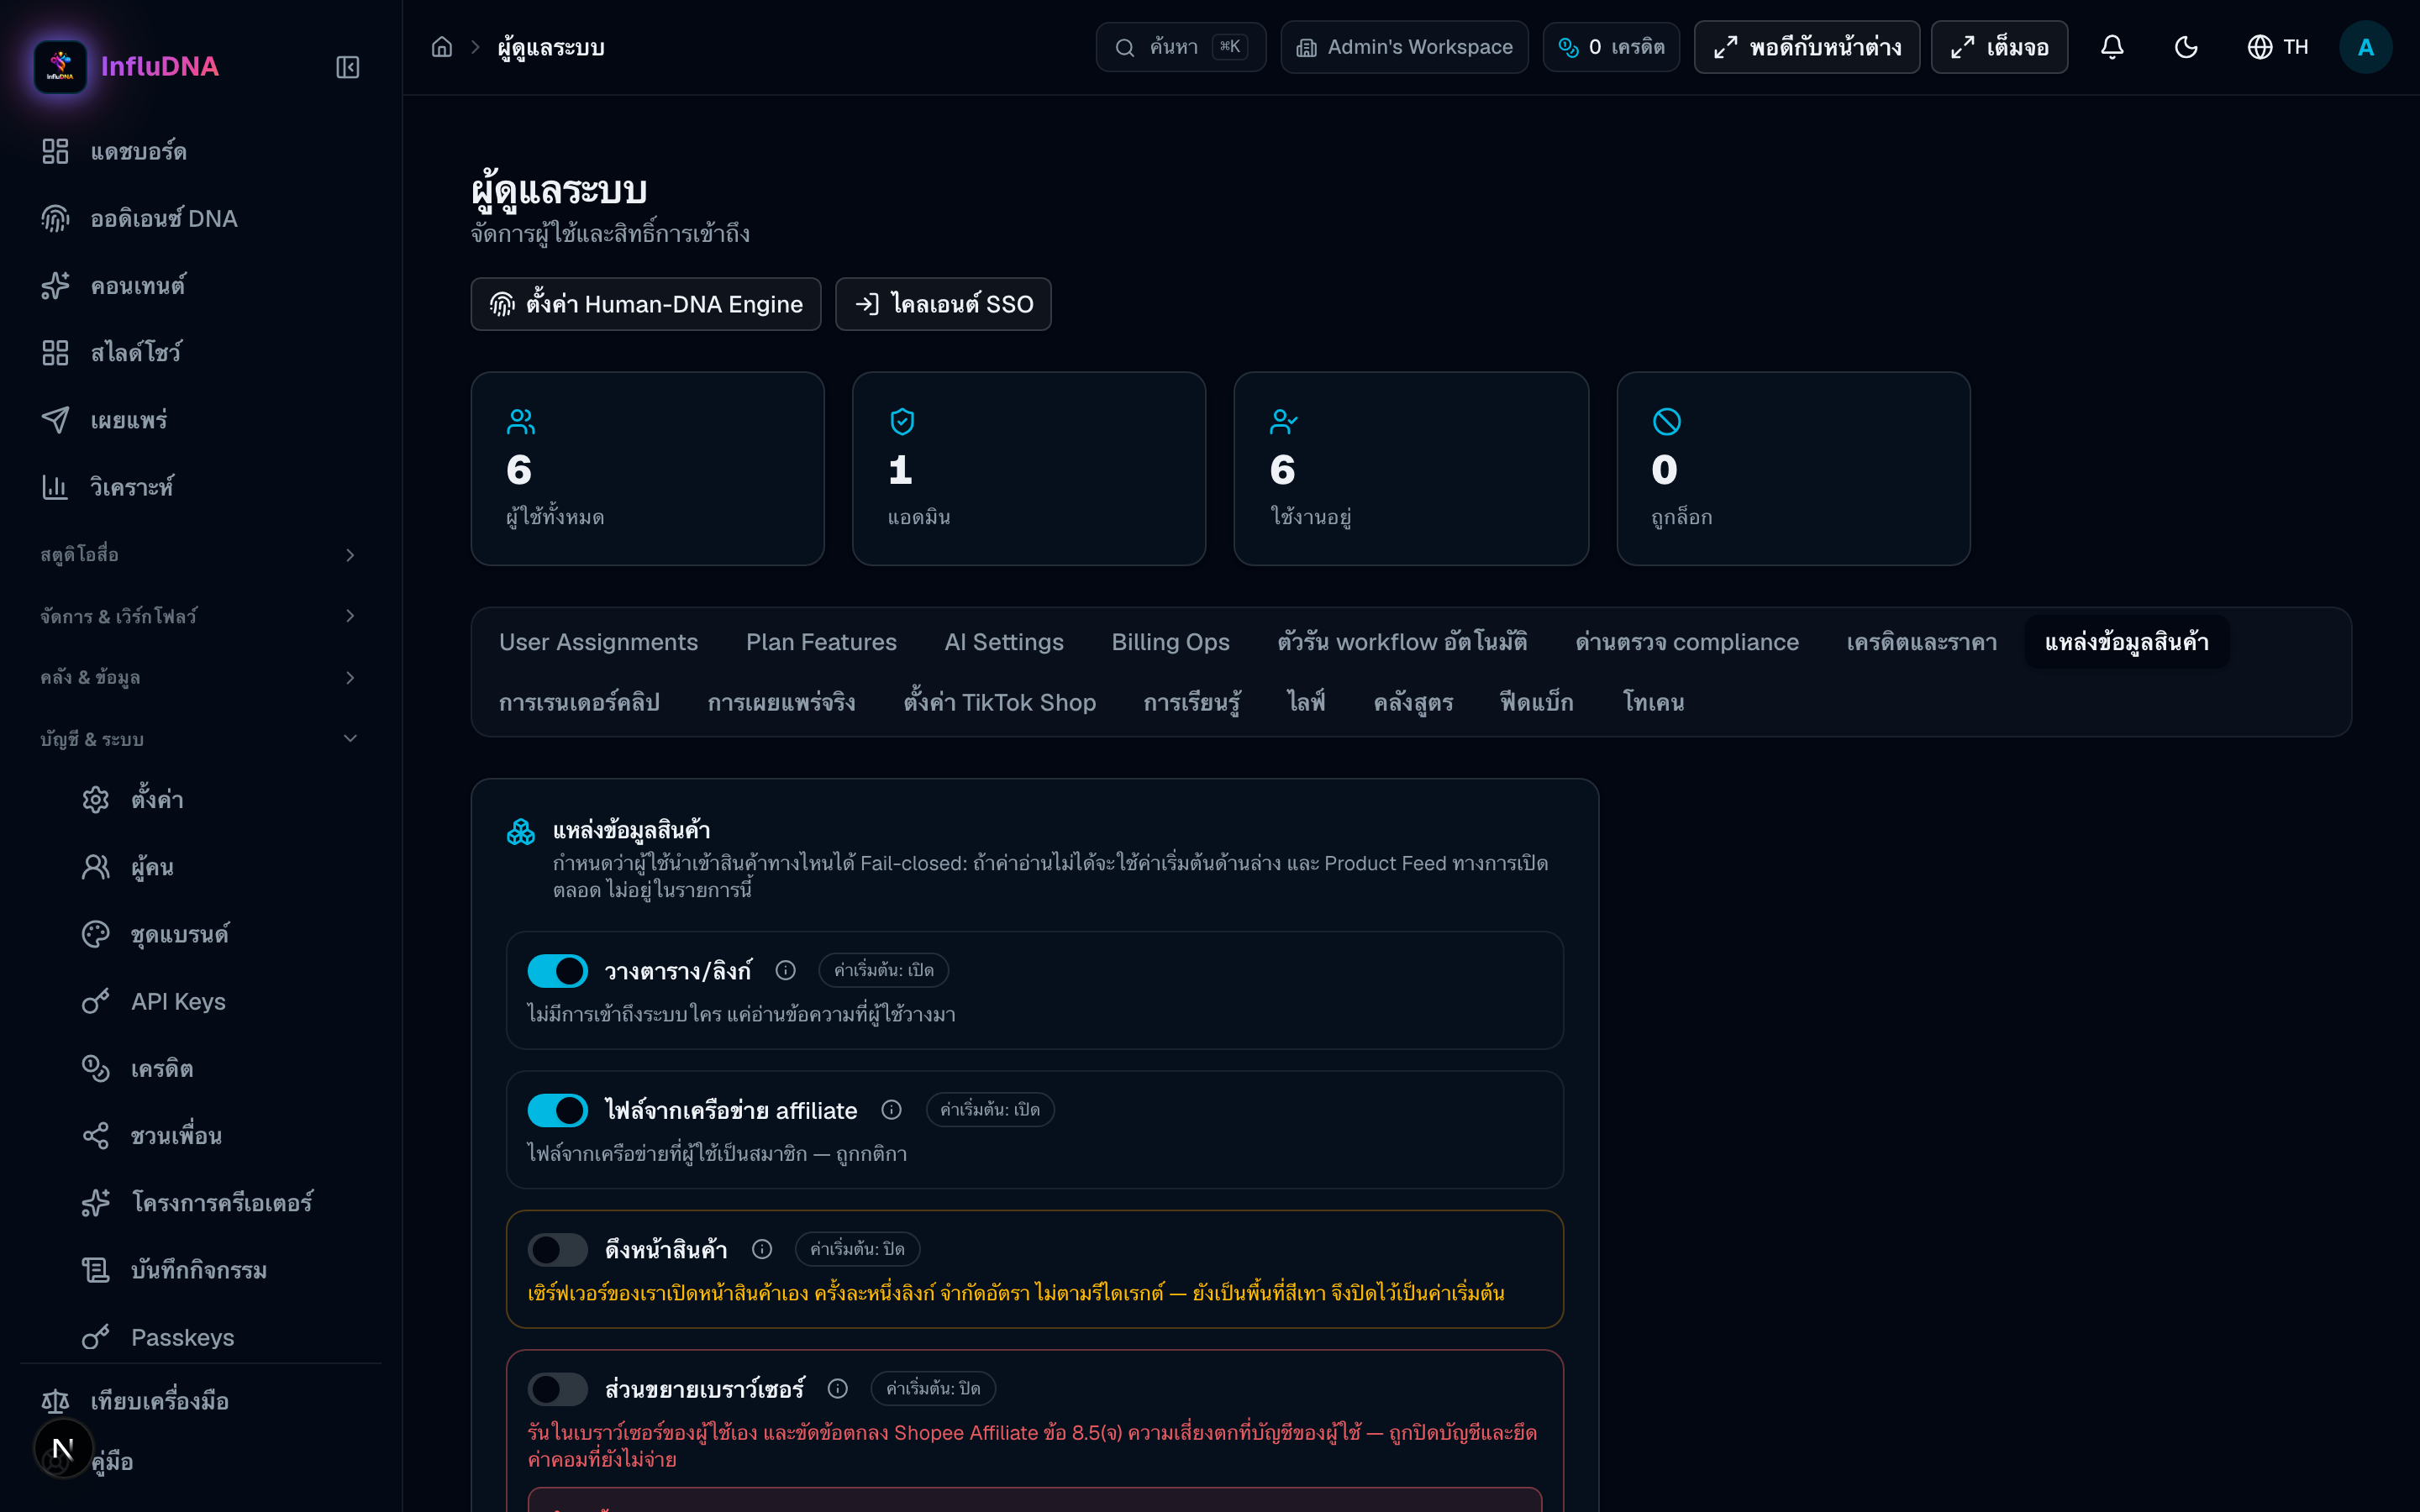Open the user avatar A menu
This screenshot has height=1512, width=2420.
tap(2365, 47)
